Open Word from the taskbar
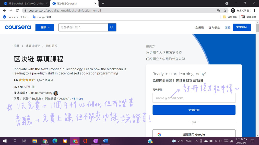Viewport: 259px width, 145px height. pyautogui.click(x=105, y=141)
